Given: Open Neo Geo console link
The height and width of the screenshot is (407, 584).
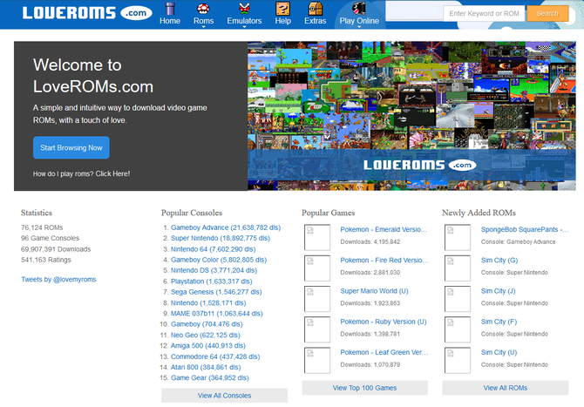Looking at the screenshot, I should click(205, 336).
